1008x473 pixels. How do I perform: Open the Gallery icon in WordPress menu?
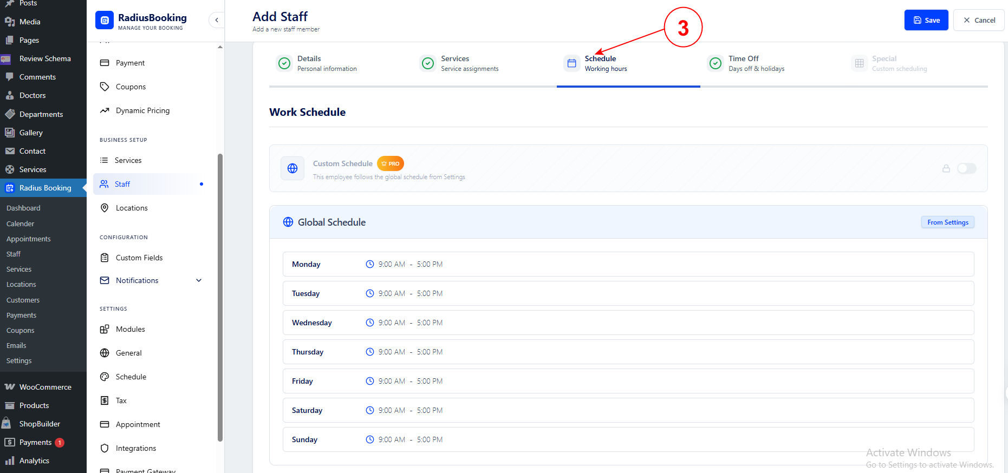tap(10, 133)
